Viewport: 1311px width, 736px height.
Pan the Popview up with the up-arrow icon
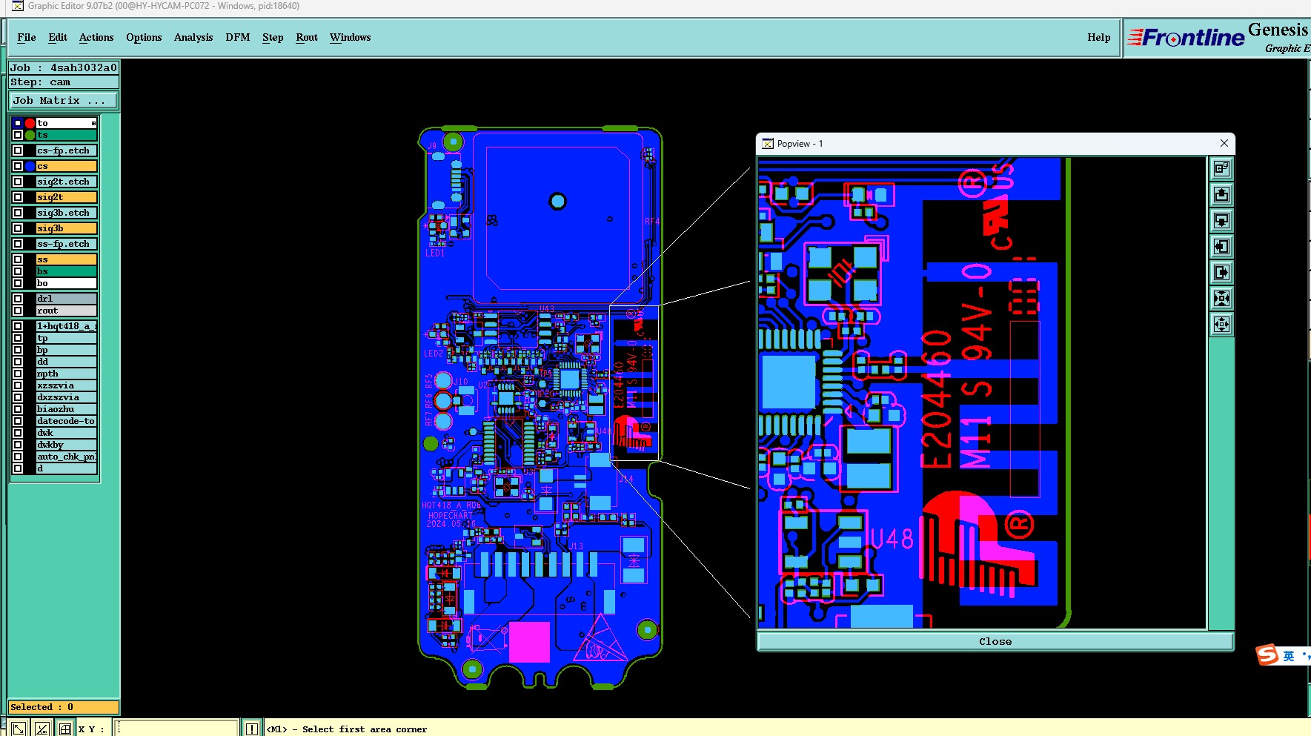tap(1221, 195)
